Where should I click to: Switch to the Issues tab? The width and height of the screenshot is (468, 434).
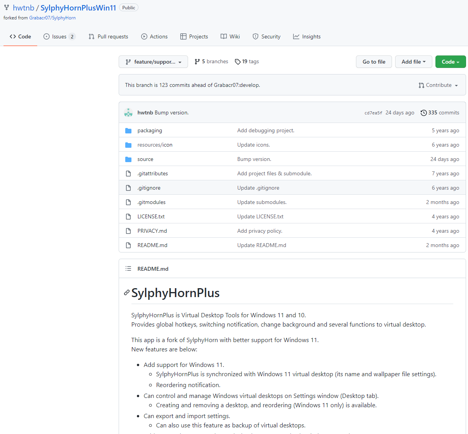[59, 36]
